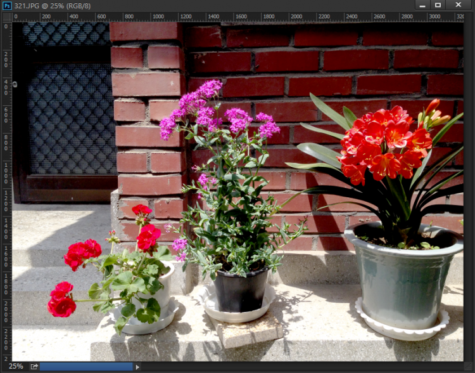Maximize the 321.JPG document window
Image resolution: width=475 pixels, height=373 pixels.
coord(438,5)
